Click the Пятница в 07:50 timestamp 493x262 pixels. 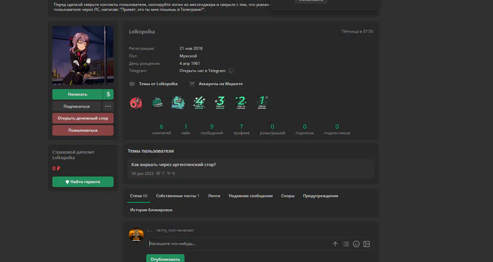click(x=357, y=31)
